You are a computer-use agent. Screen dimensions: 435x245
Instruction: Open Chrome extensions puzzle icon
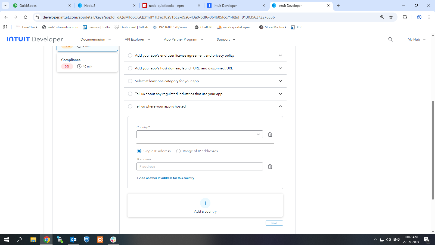tap(405, 17)
